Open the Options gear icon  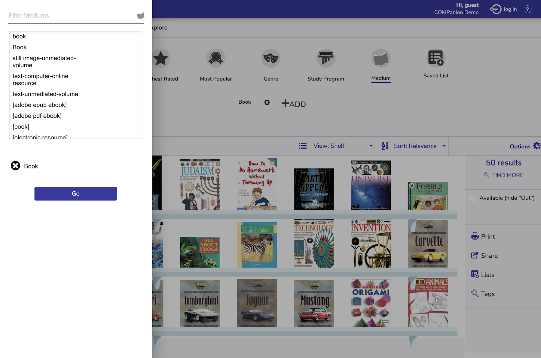point(536,146)
